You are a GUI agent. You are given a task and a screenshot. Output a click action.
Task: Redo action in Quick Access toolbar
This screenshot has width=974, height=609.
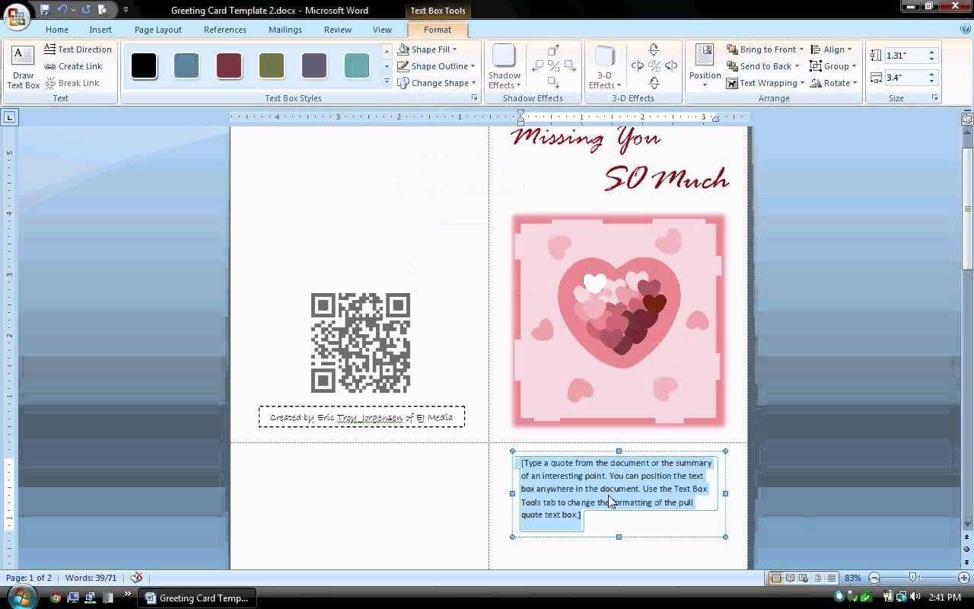[86, 10]
